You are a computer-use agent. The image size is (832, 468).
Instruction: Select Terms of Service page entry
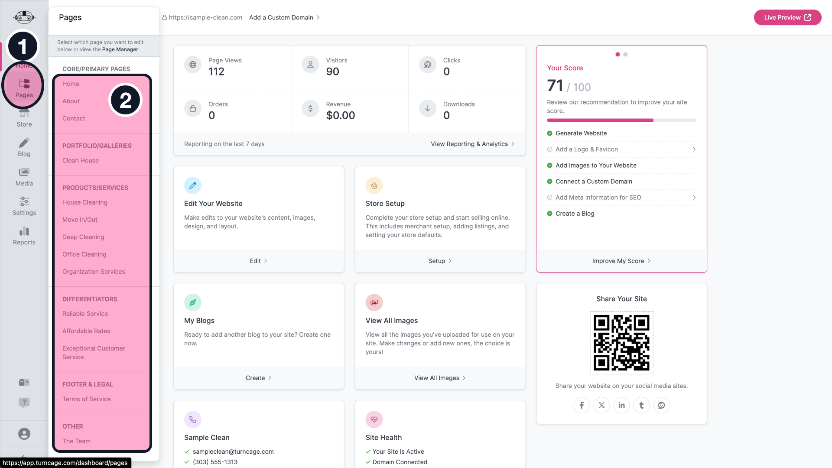coord(86,399)
